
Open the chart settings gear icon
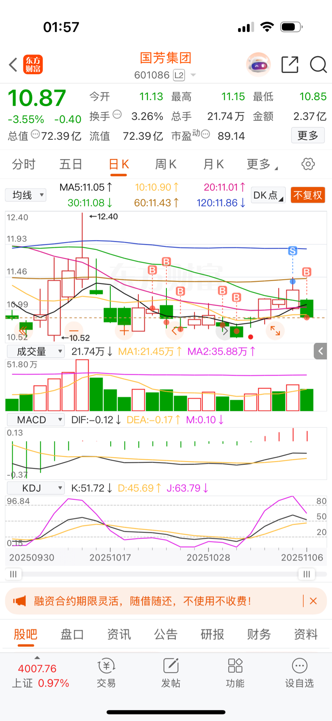(308, 164)
